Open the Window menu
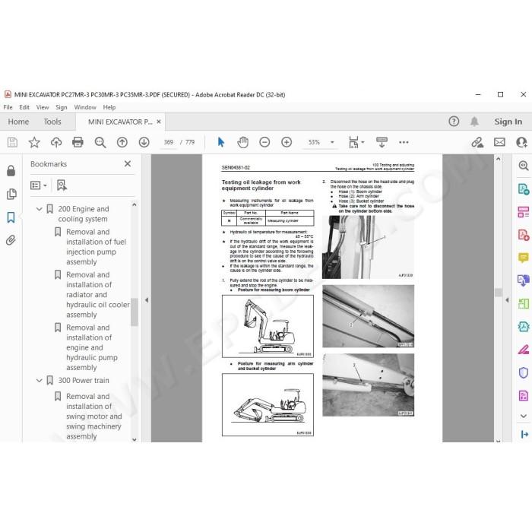This screenshot has width=532, height=532. click(x=85, y=107)
